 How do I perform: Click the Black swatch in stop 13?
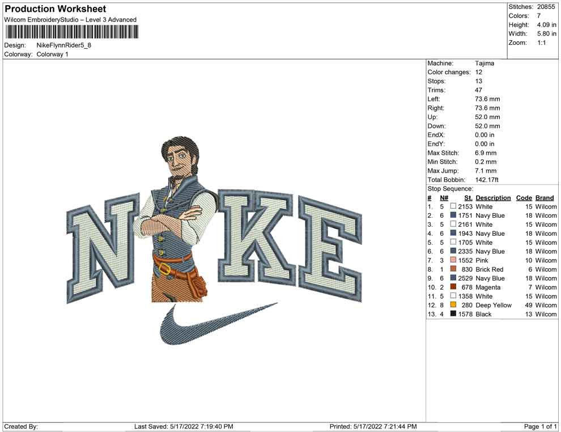pos(453,314)
